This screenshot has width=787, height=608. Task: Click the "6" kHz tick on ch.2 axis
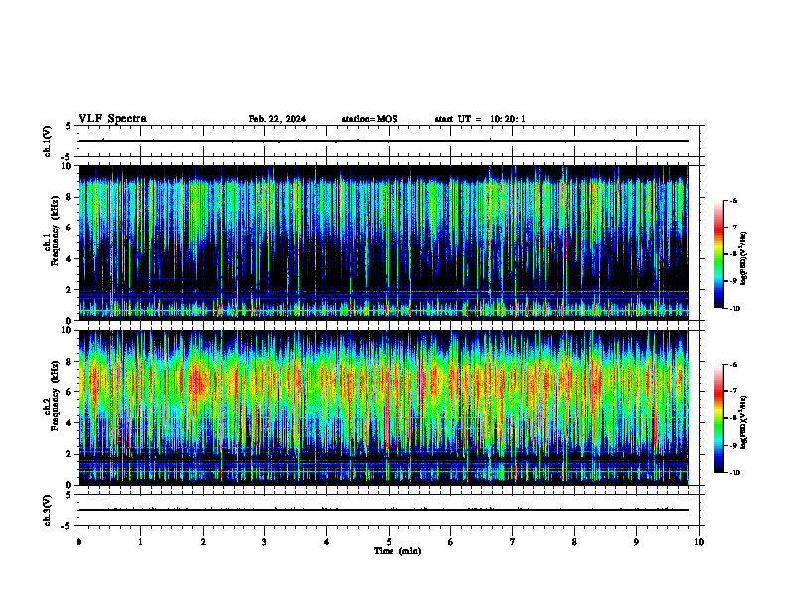70,392
